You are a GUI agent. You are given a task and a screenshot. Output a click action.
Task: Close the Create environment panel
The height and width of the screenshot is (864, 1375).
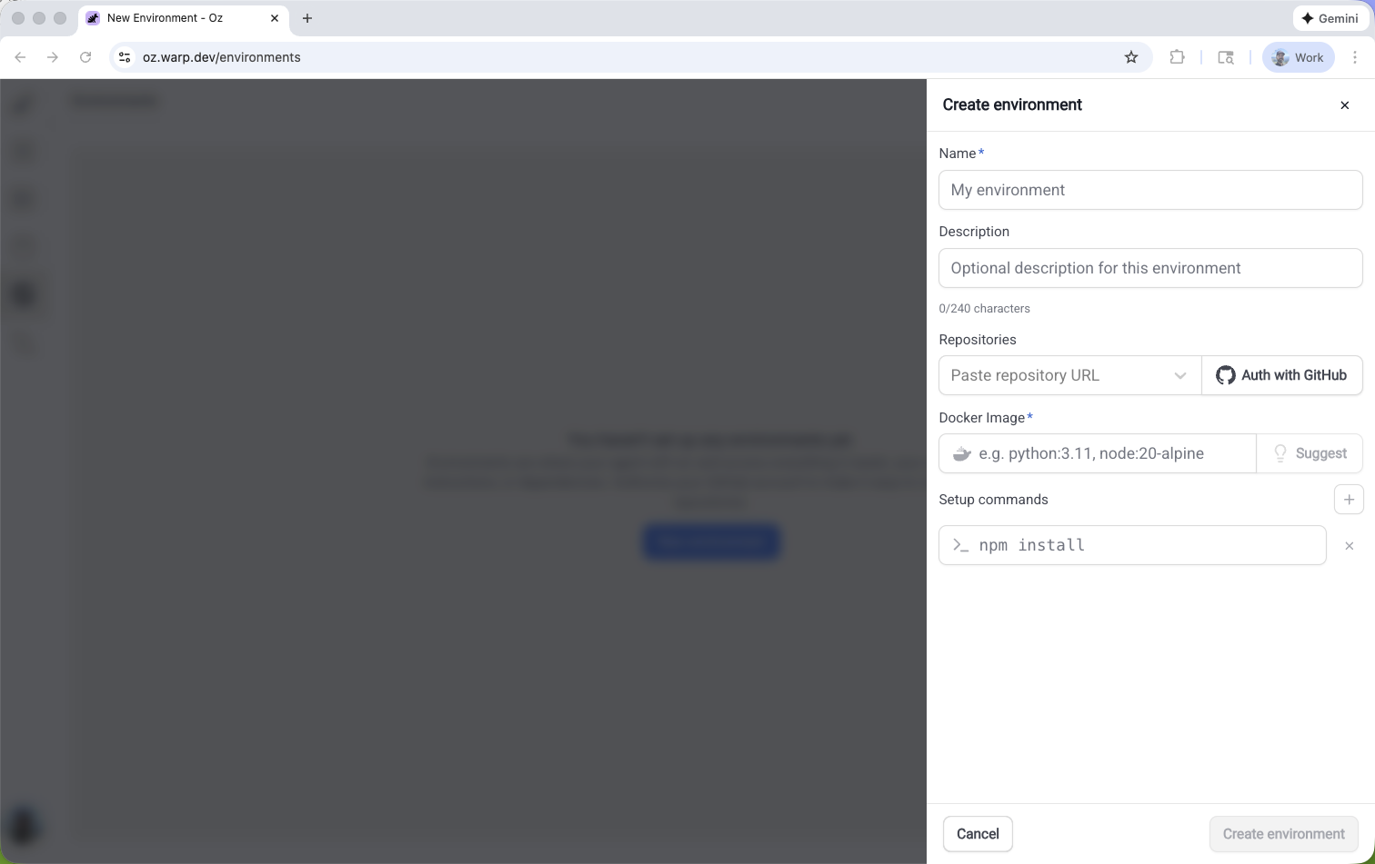(x=1344, y=105)
